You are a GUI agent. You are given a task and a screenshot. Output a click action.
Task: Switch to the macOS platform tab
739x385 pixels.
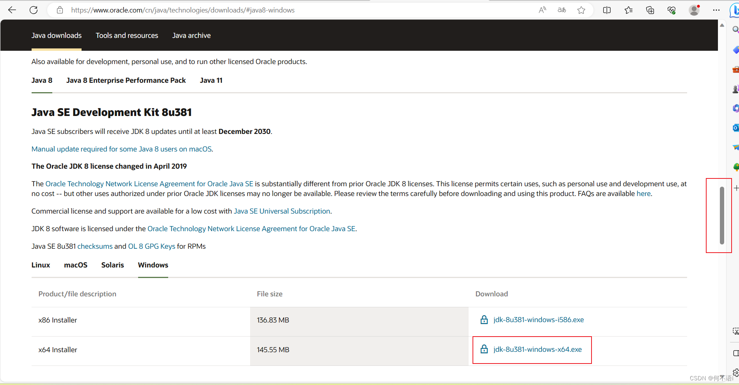tap(76, 265)
